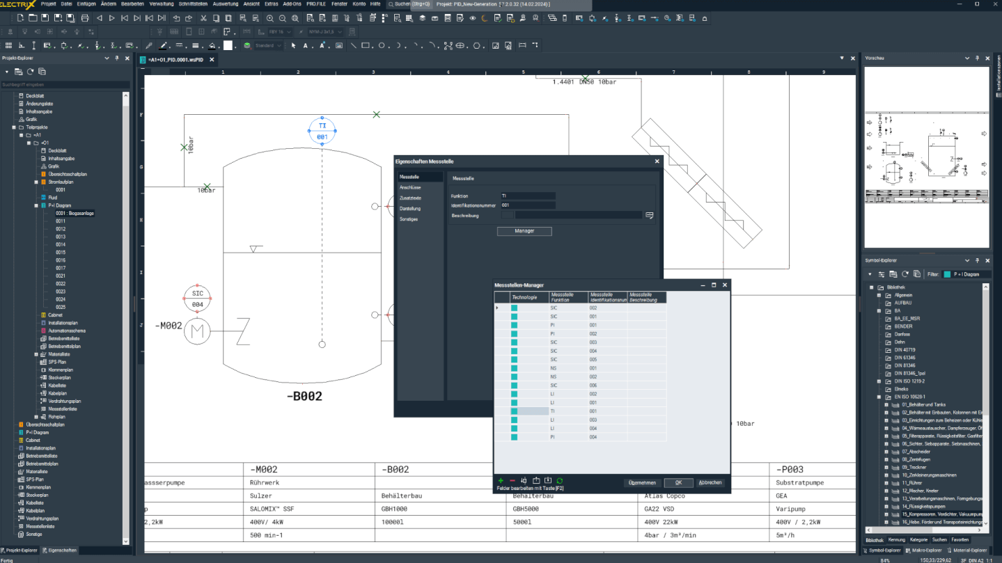The height and width of the screenshot is (563, 1002).
Task: Click the green plus add-row icon
Action: [501, 481]
